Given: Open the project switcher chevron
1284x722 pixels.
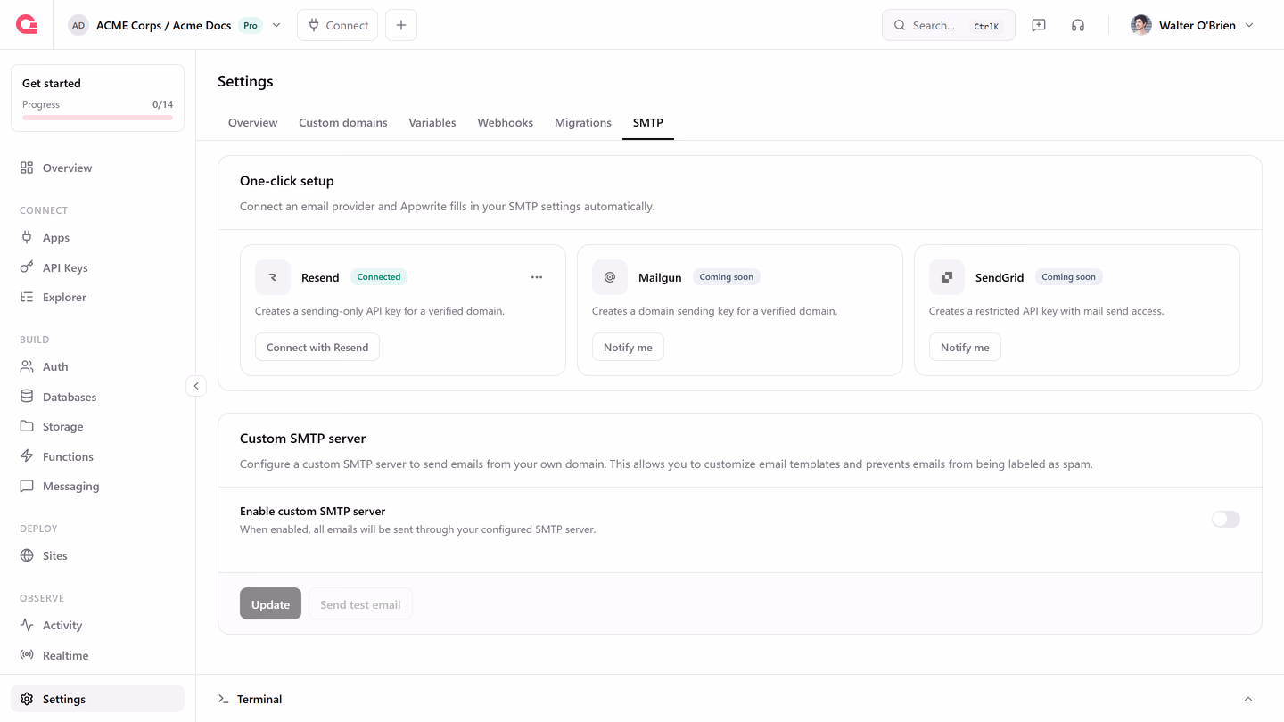Looking at the screenshot, I should point(276,25).
